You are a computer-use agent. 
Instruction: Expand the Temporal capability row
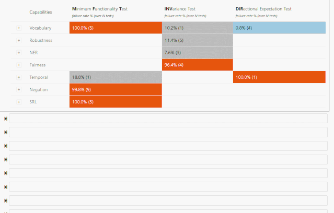tap(19, 77)
